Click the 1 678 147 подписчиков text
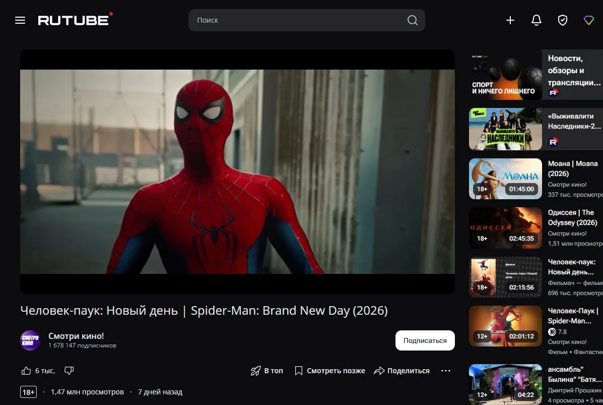 [x=82, y=345]
